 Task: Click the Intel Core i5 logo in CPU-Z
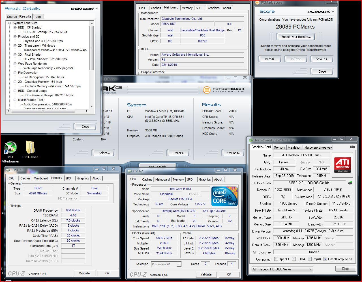tap(224, 196)
